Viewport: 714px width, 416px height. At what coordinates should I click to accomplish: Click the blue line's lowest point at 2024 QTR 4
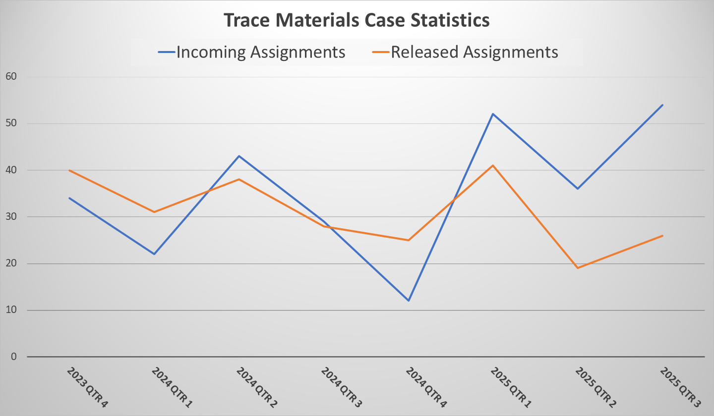[x=408, y=301]
